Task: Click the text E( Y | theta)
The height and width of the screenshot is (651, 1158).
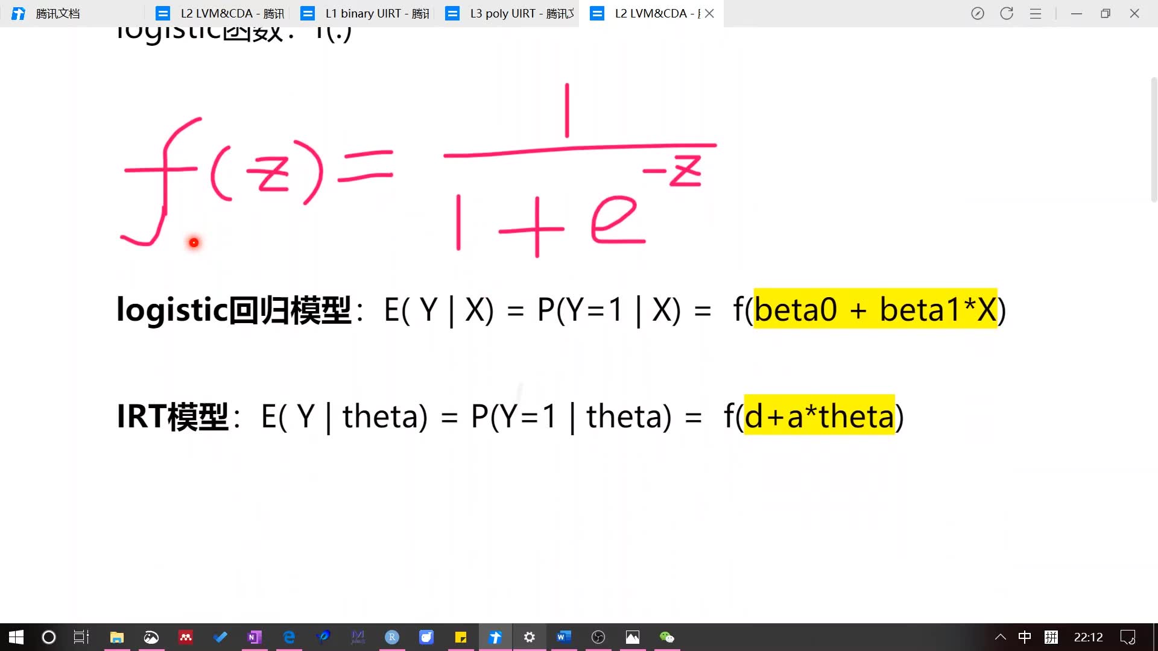Action: 344,417
